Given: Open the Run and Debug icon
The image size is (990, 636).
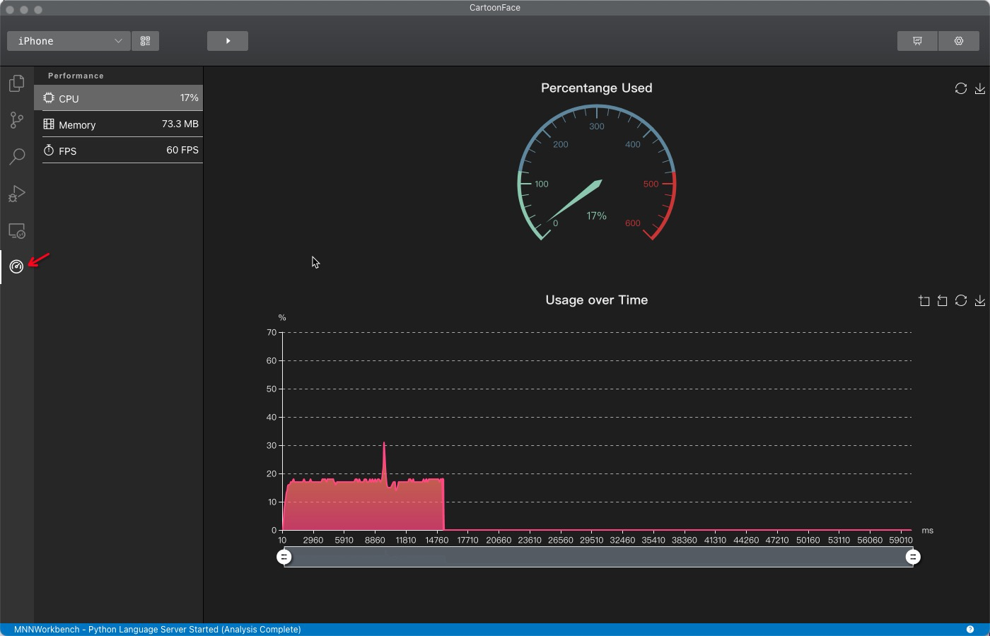Looking at the screenshot, I should (x=16, y=194).
